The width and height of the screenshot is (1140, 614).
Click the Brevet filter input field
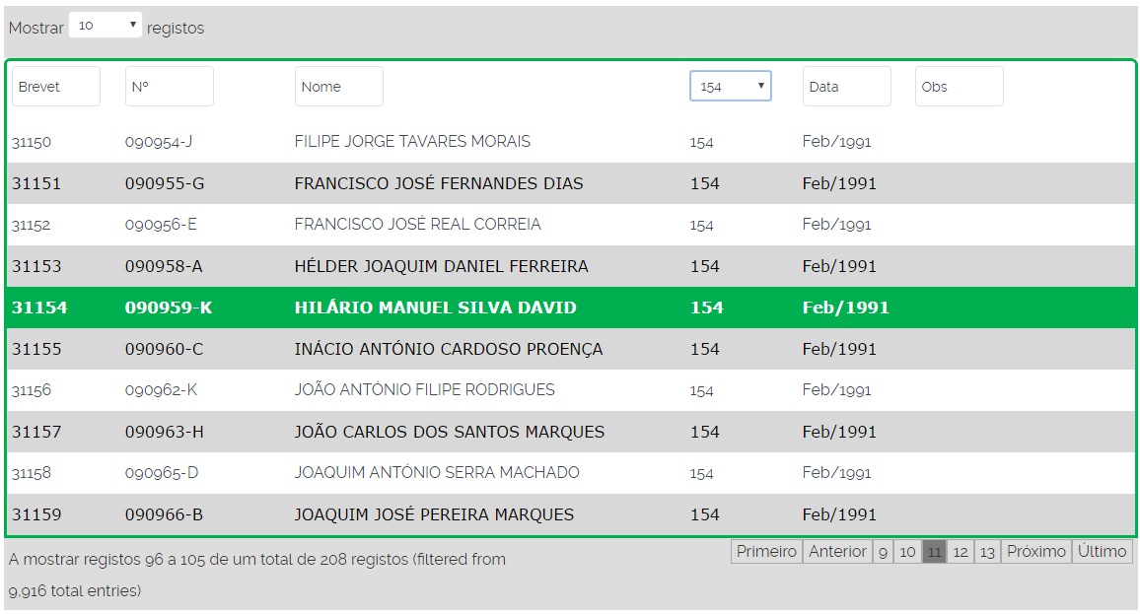[x=56, y=87]
